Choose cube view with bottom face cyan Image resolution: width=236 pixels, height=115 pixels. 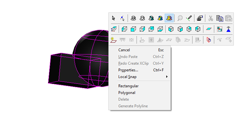(160, 29)
